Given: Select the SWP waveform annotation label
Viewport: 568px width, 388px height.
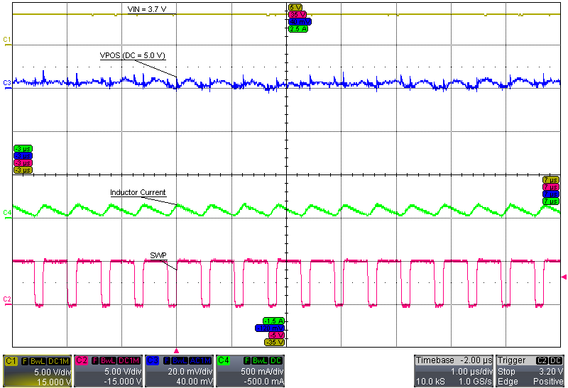Looking at the screenshot, I should tap(158, 255).
